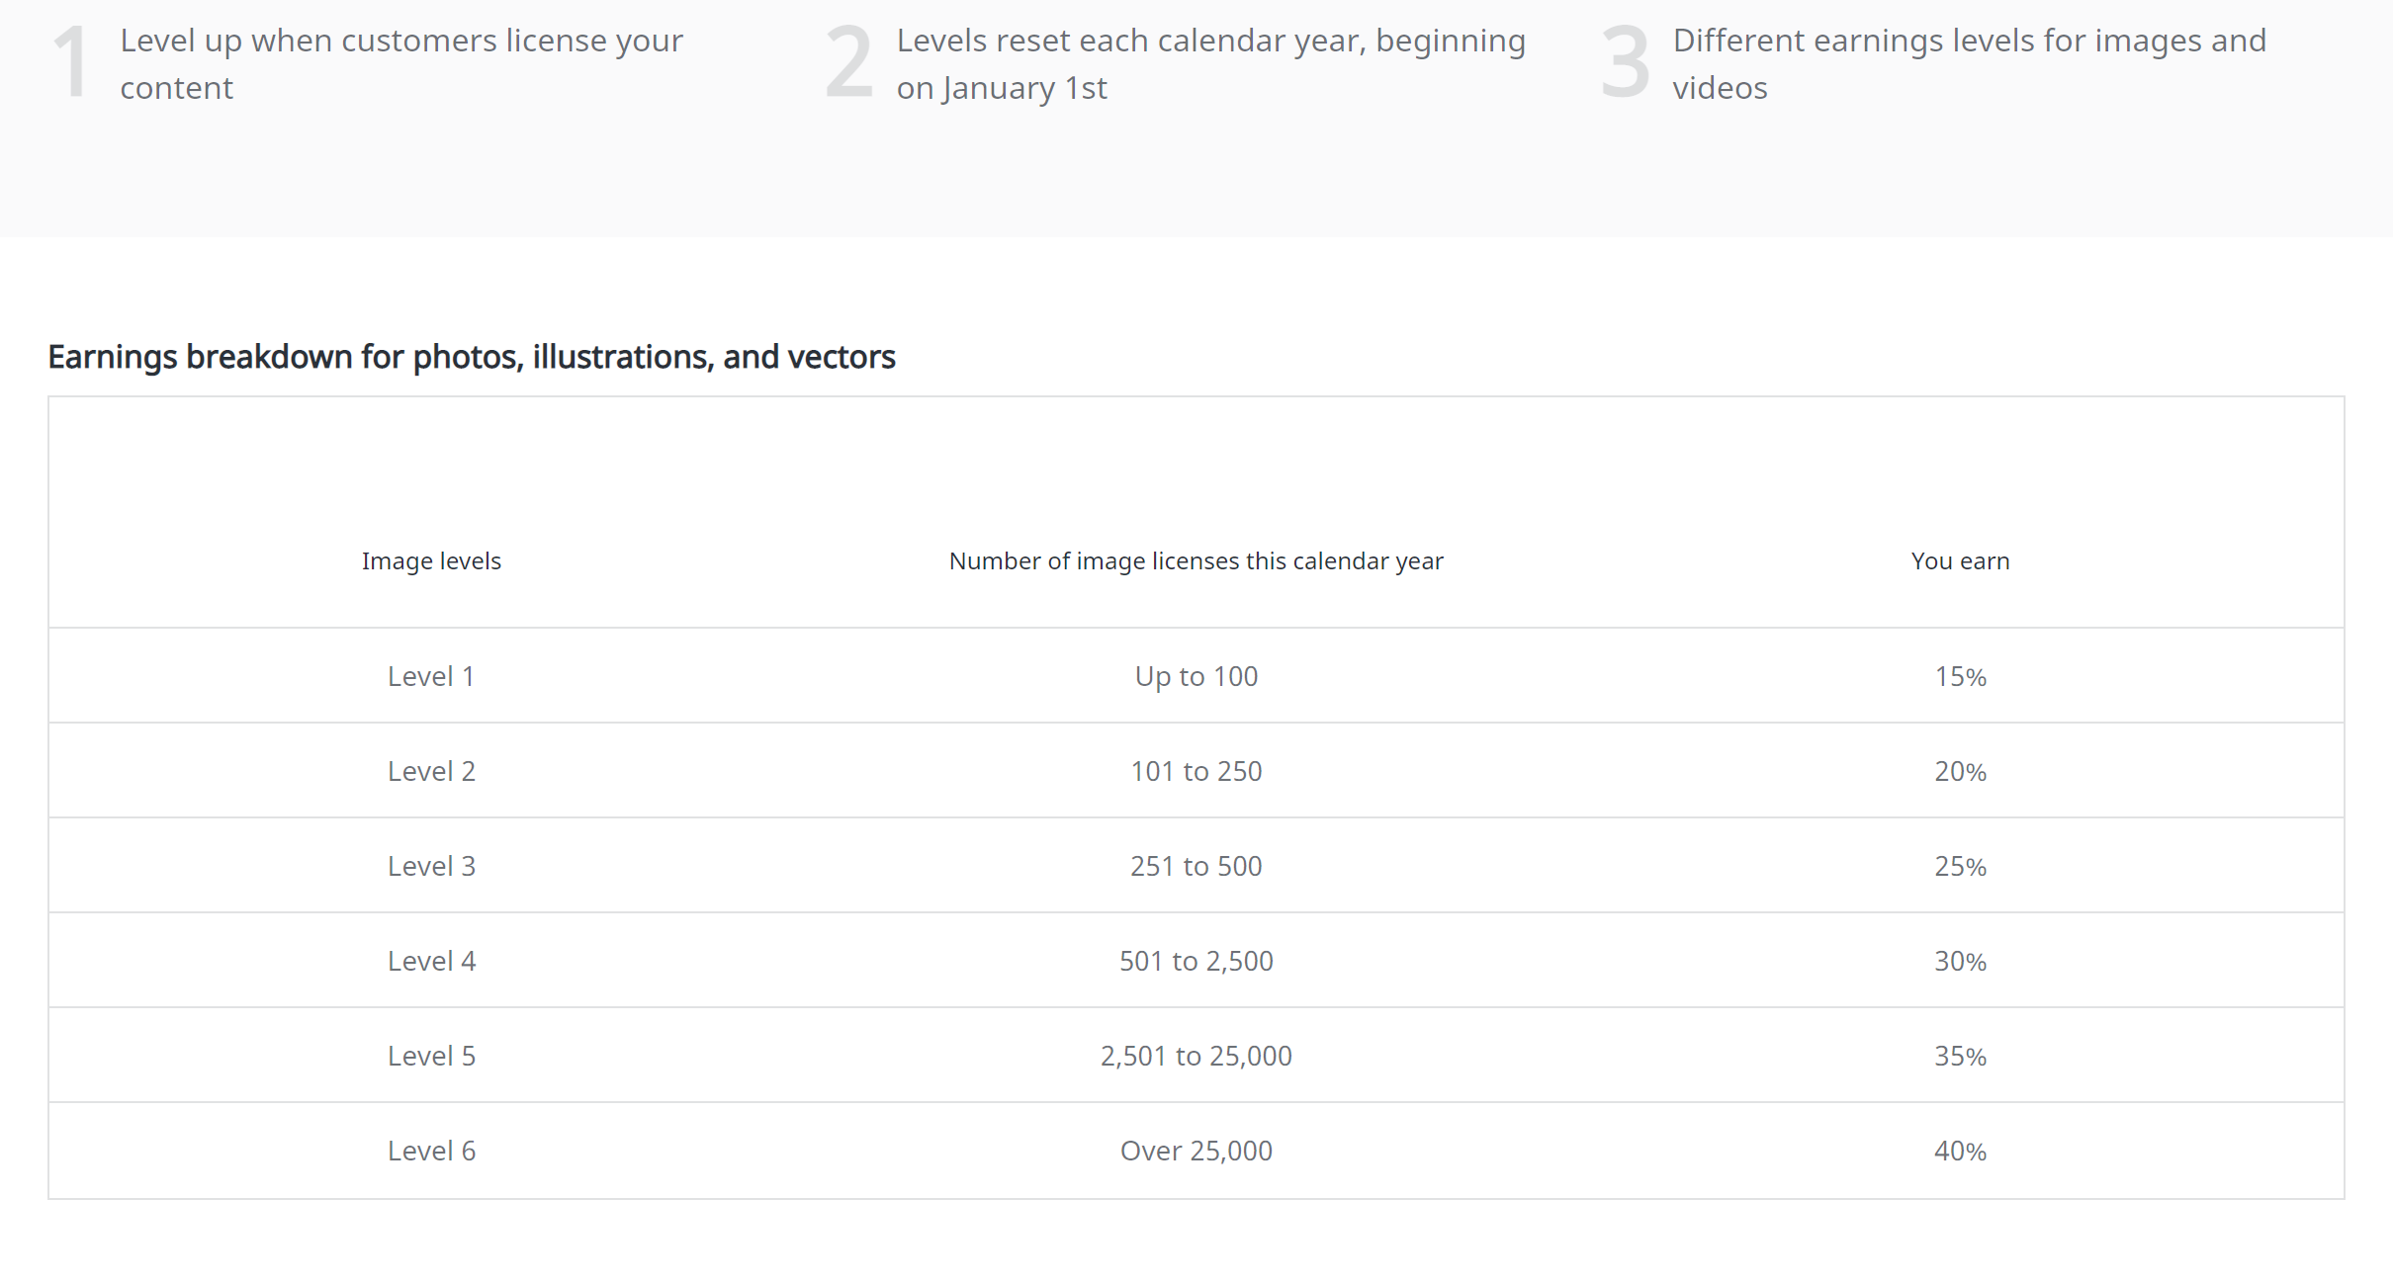Click 'Number of image licenses' column header
This screenshot has height=1284, width=2393.
(1196, 561)
